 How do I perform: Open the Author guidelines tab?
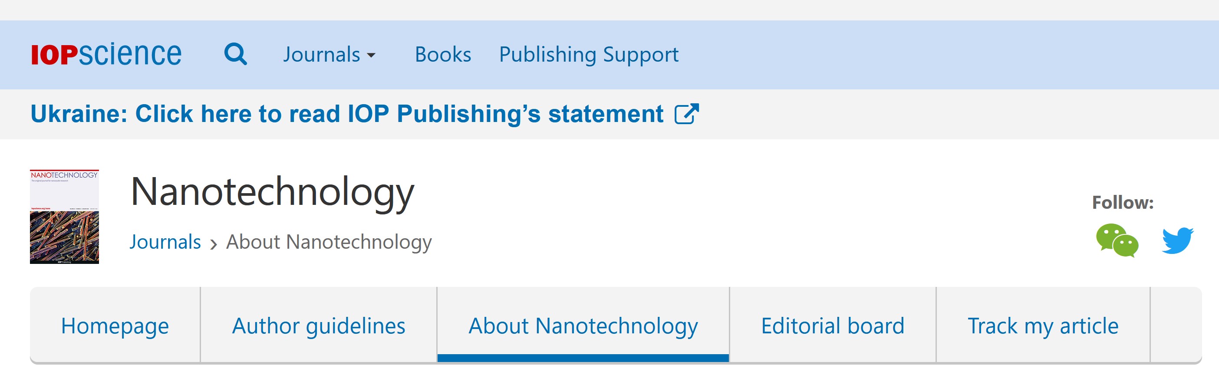[319, 326]
